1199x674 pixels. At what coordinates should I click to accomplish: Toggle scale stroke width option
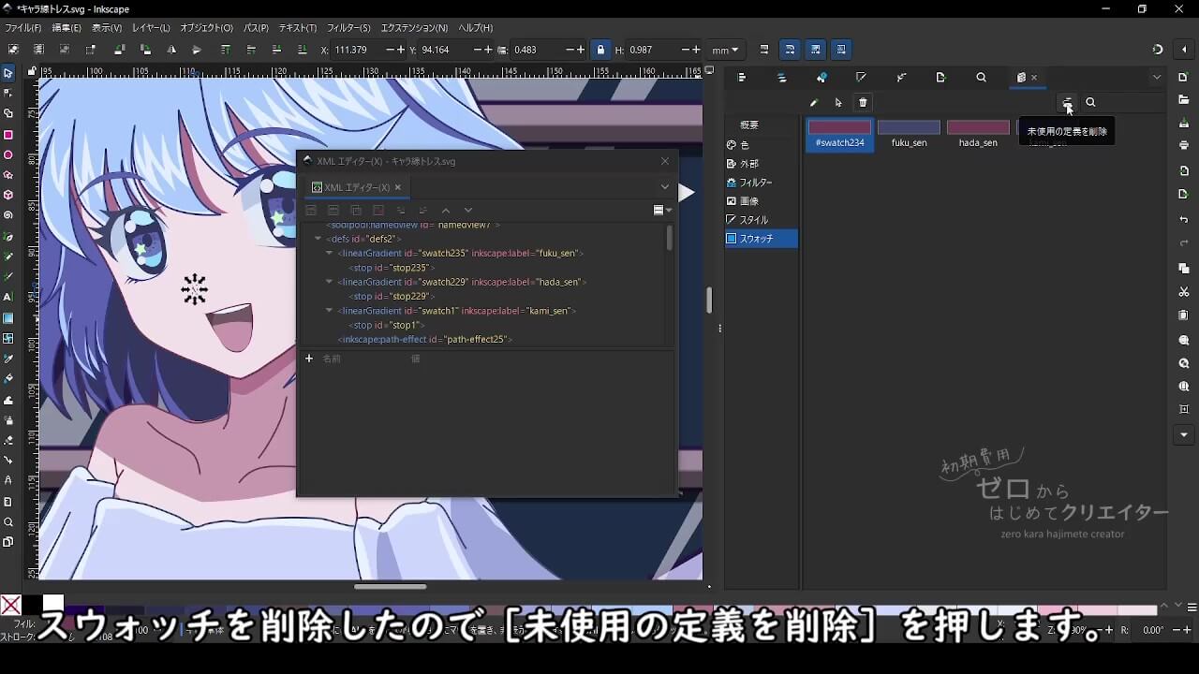click(x=764, y=50)
